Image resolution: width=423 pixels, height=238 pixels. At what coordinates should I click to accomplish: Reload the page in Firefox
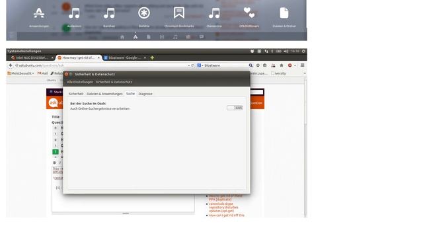pyautogui.click(x=192, y=65)
